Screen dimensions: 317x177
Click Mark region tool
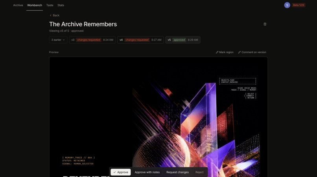[225, 52]
